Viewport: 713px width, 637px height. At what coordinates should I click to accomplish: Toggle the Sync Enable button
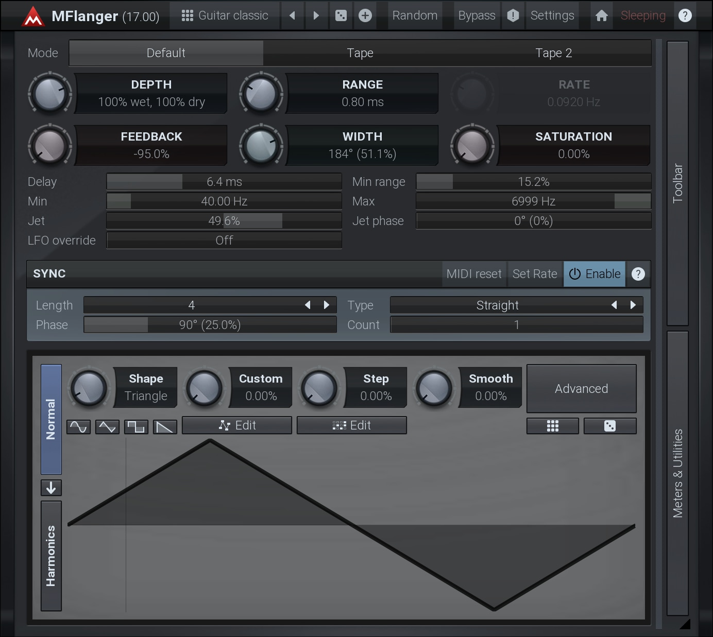(595, 274)
